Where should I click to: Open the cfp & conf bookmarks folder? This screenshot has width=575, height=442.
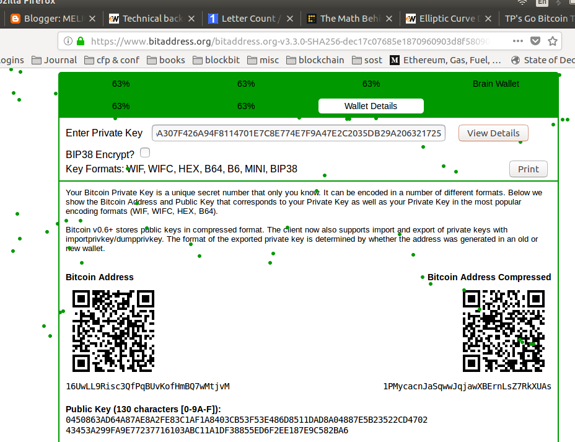112,60
